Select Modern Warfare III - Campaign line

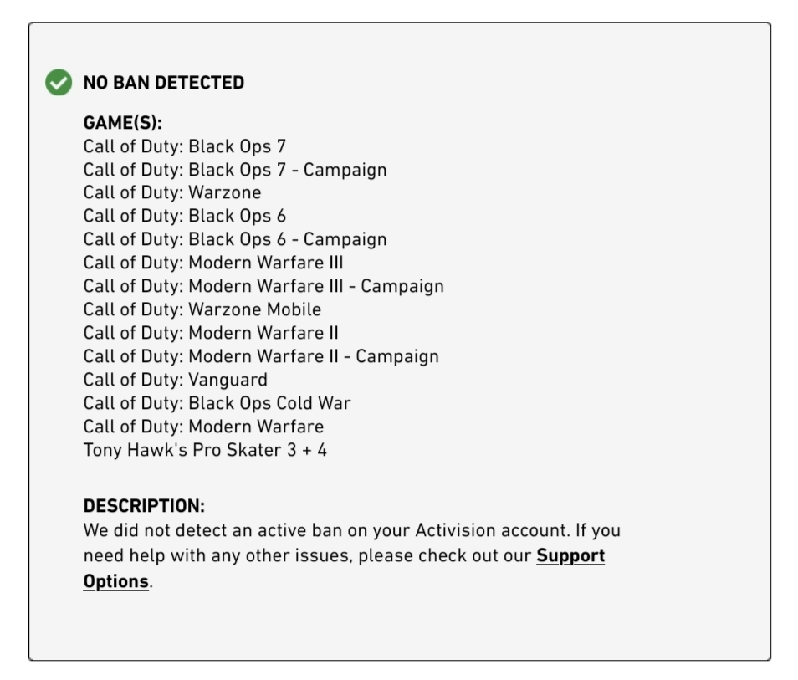[x=263, y=286]
